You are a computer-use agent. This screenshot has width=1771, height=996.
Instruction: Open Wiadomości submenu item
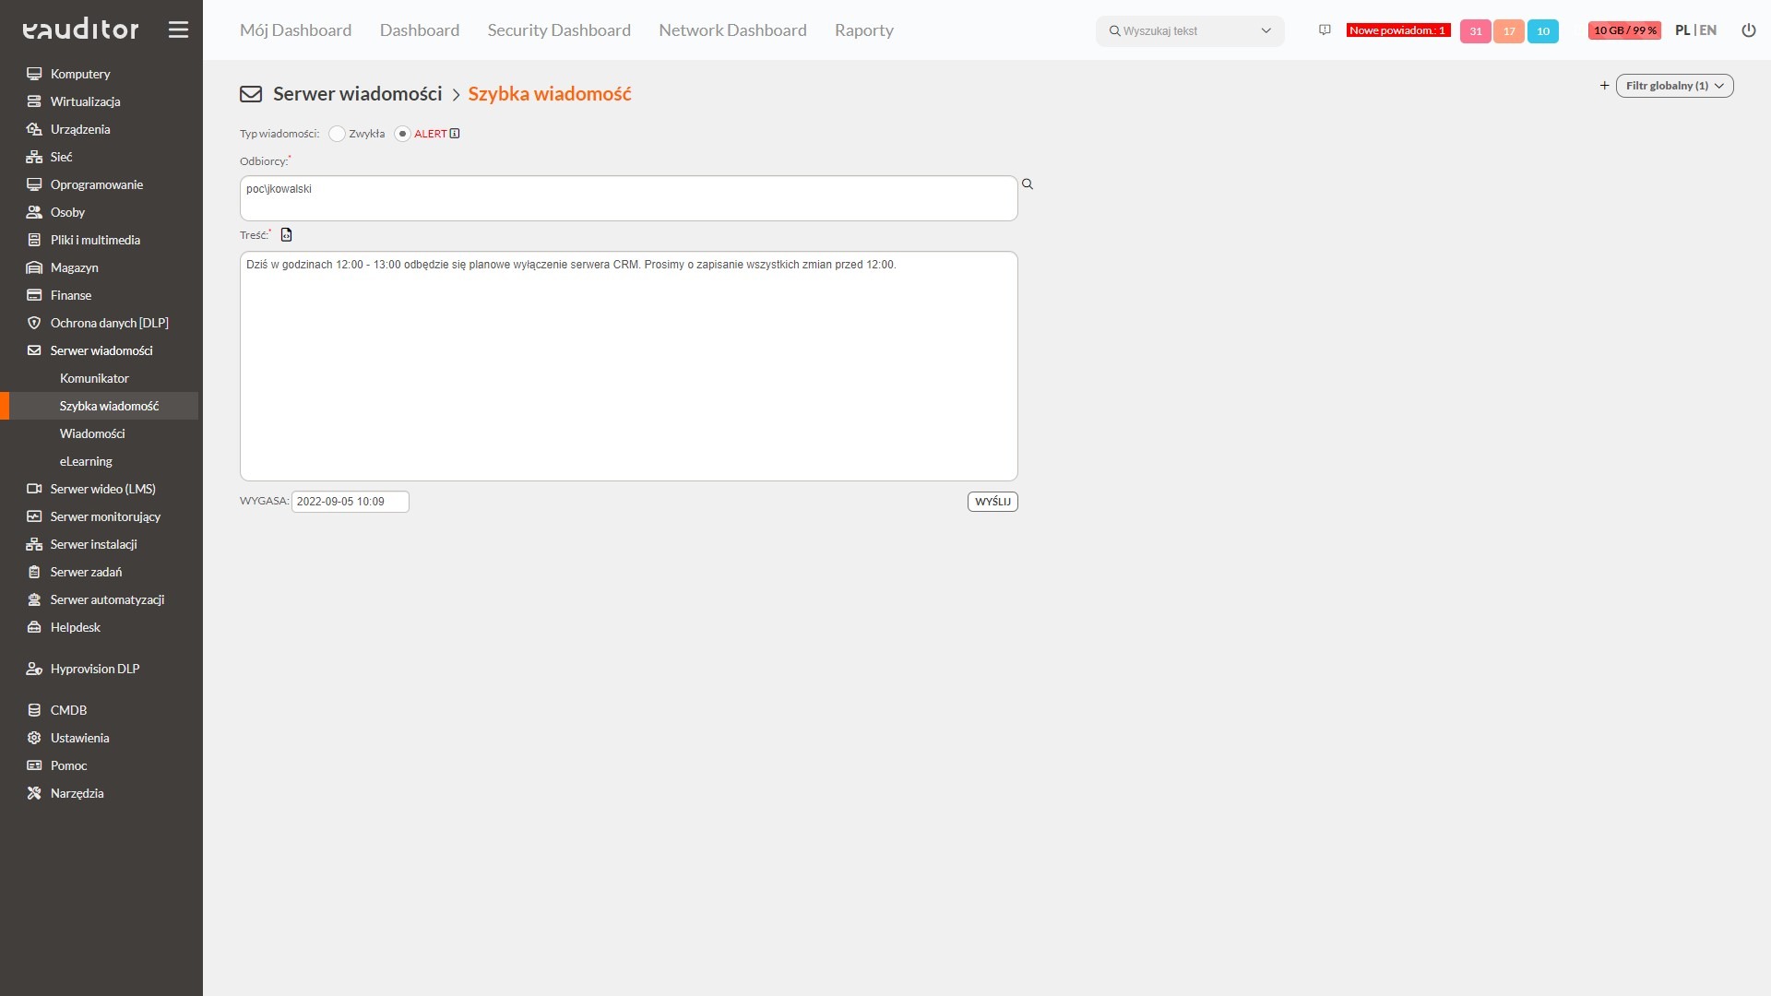[92, 433]
